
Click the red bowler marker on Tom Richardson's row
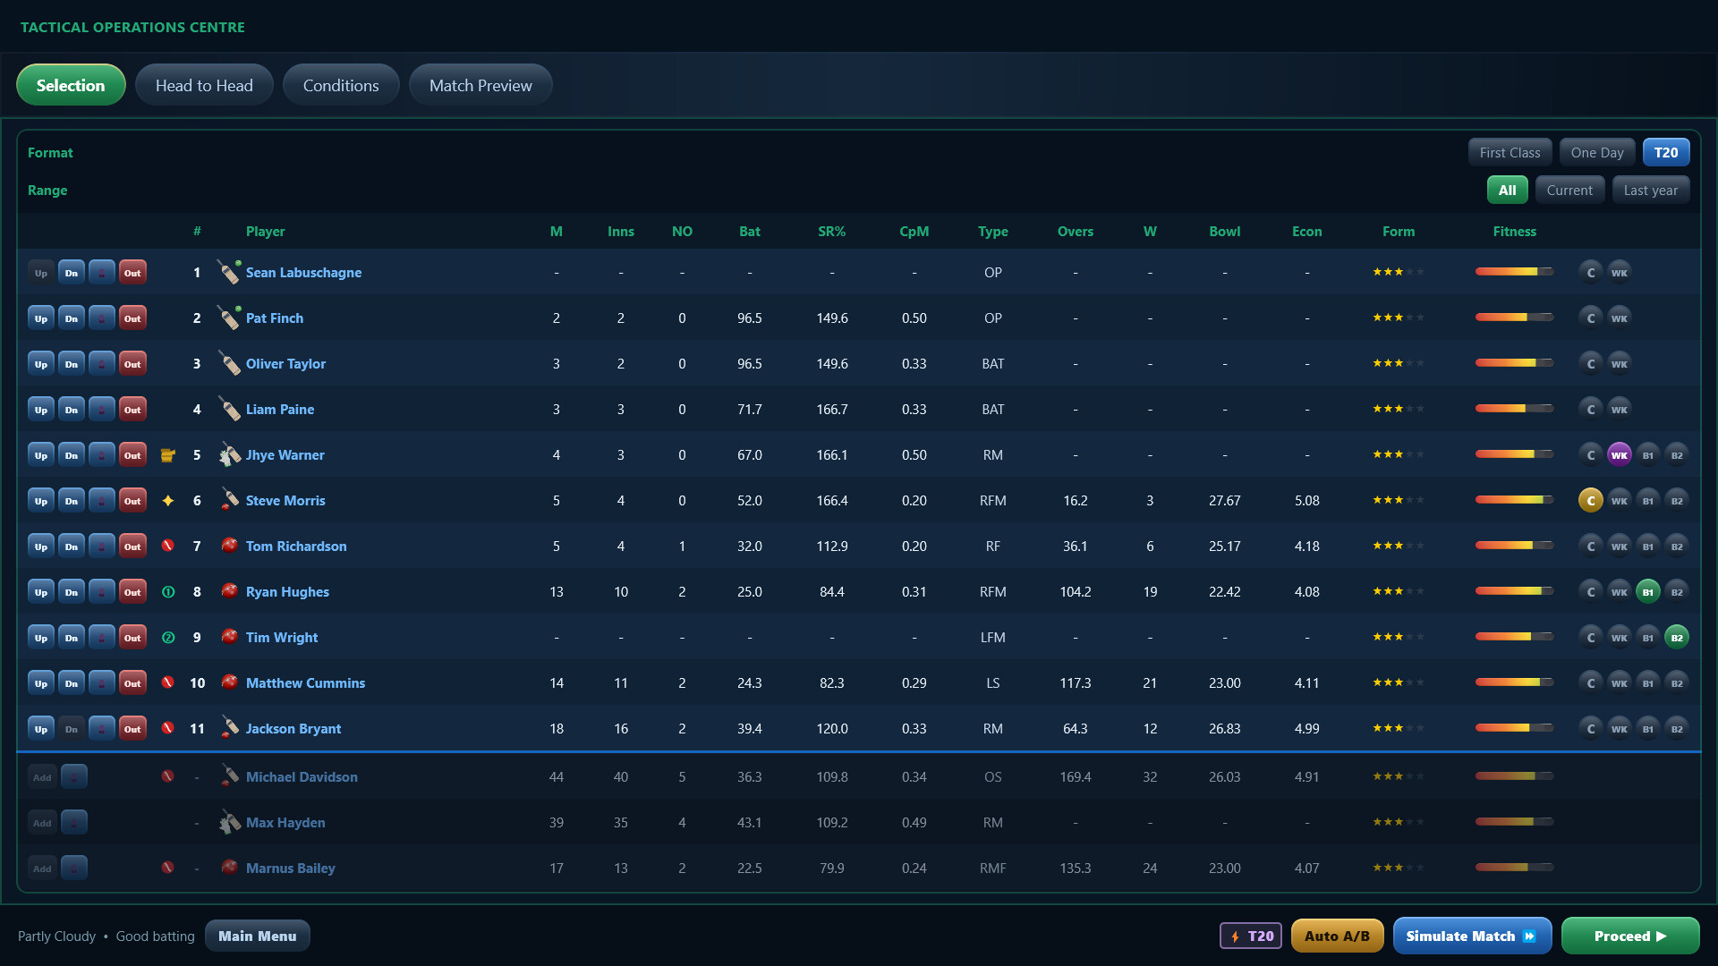[x=167, y=547]
